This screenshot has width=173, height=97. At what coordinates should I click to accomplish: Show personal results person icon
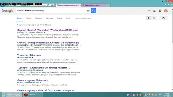pos(148,18)
